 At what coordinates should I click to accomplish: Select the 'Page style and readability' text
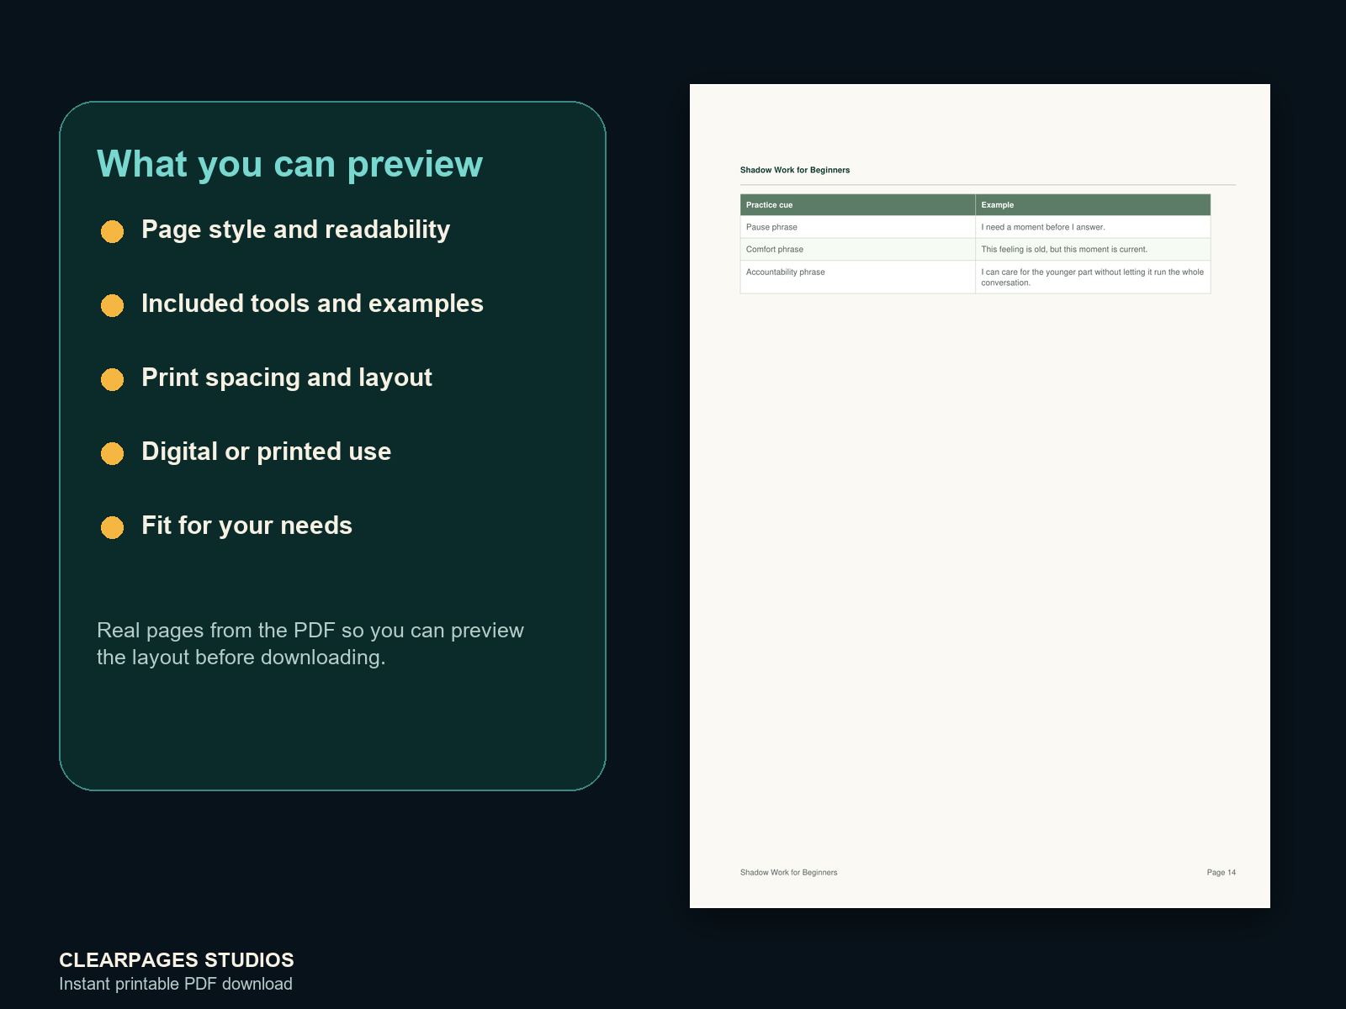295,230
